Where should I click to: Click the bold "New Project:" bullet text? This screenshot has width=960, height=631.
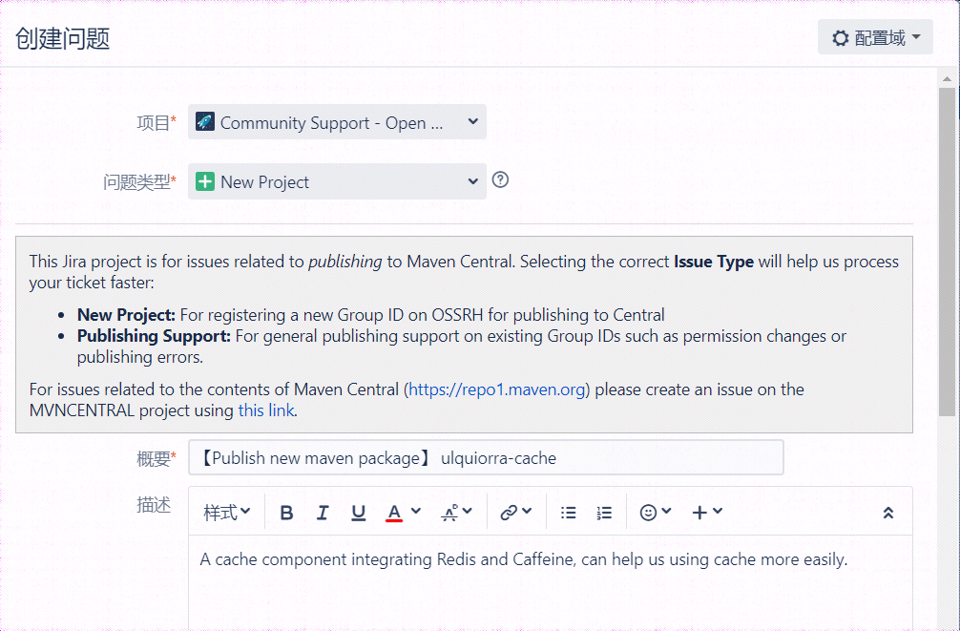coord(126,315)
